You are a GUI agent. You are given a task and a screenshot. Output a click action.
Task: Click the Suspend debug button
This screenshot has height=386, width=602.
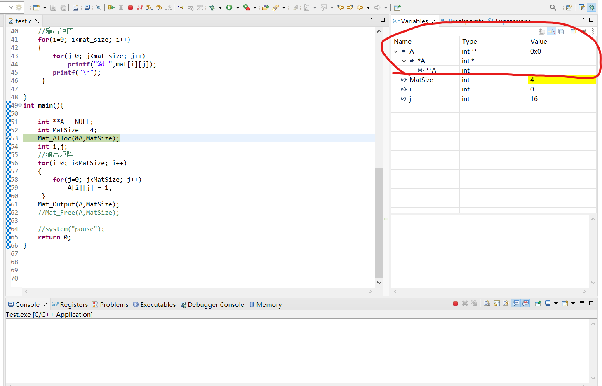[121, 7]
